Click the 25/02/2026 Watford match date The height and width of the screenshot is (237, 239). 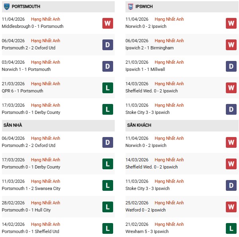click(137, 203)
